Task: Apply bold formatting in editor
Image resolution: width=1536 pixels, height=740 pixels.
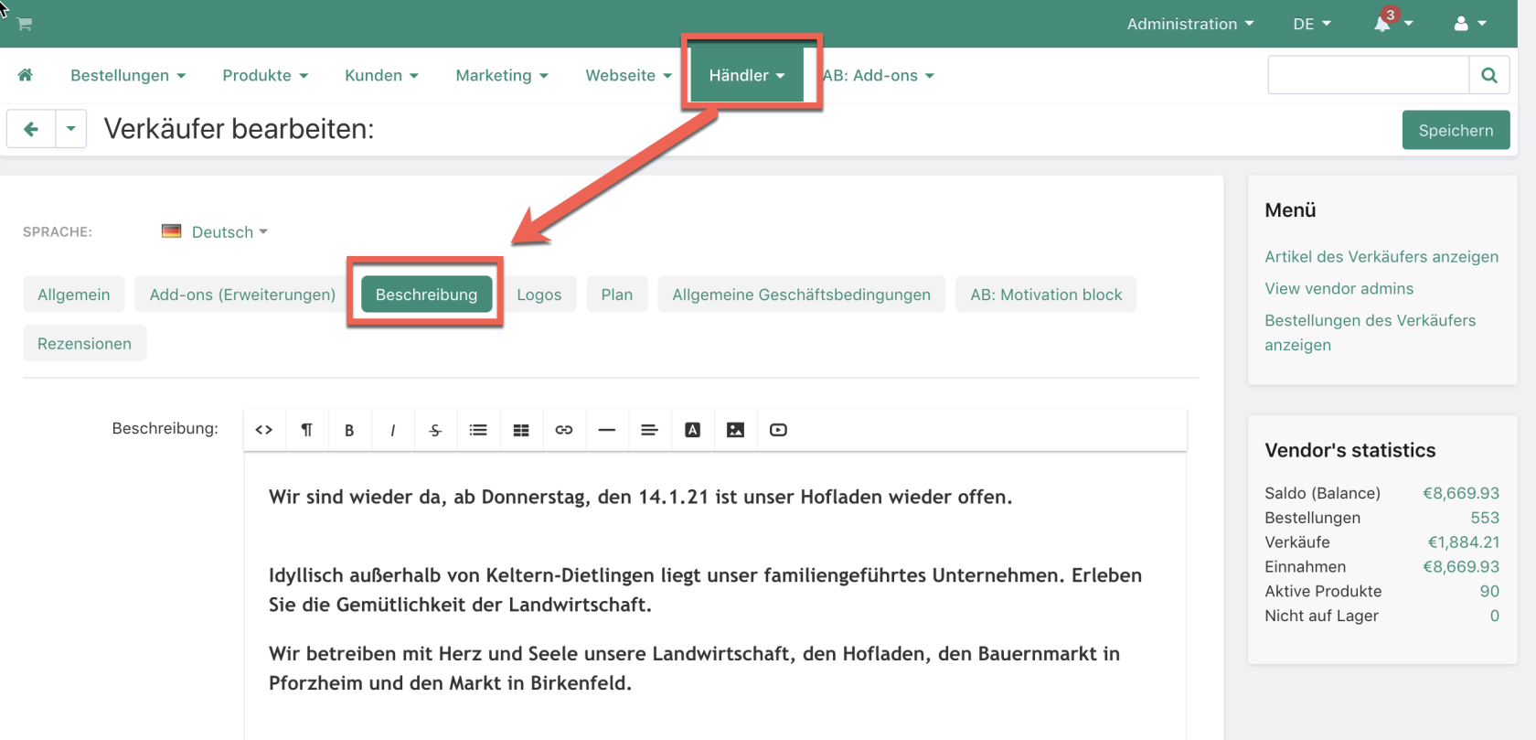Action: tap(349, 430)
